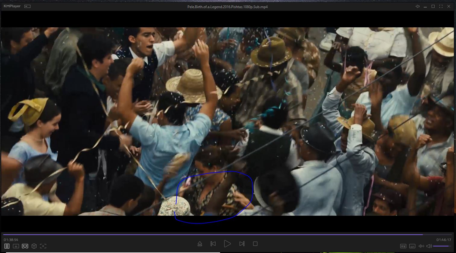Skip to the next track
Viewport: 456px width, 253px height.
(242, 244)
